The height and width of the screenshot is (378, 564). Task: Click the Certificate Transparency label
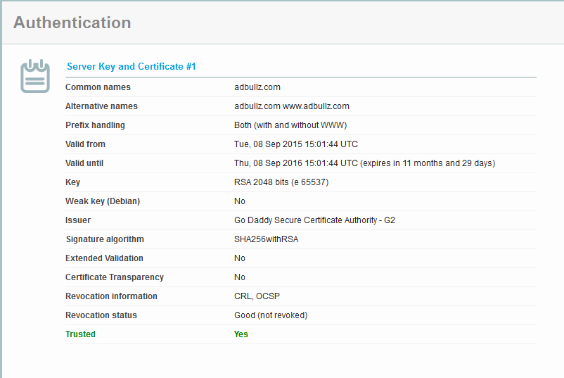pyautogui.click(x=115, y=277)
